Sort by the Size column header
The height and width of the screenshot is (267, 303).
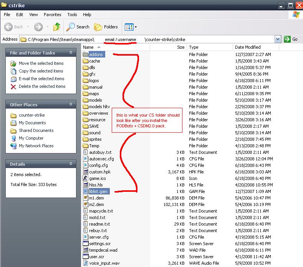[x=168, y=47]
